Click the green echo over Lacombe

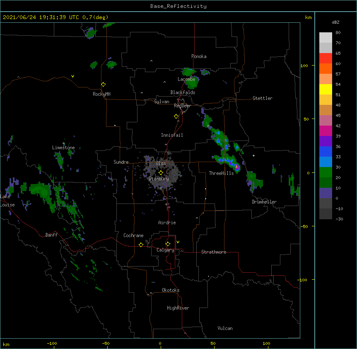(192, 83)
